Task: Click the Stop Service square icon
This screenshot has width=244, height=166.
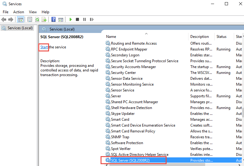Action: click(x=77, y=19)
